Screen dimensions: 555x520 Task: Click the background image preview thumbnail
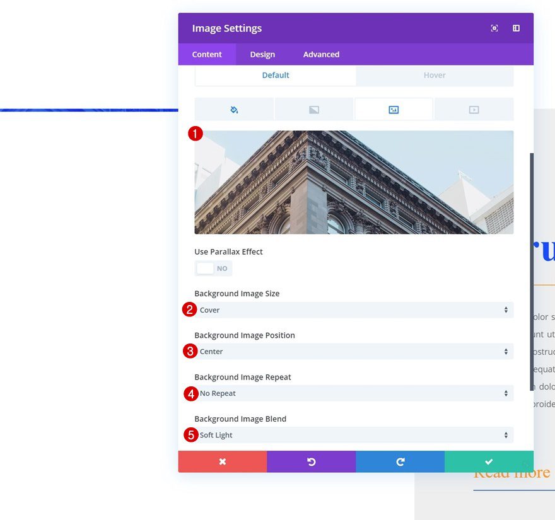click(354, 182)
